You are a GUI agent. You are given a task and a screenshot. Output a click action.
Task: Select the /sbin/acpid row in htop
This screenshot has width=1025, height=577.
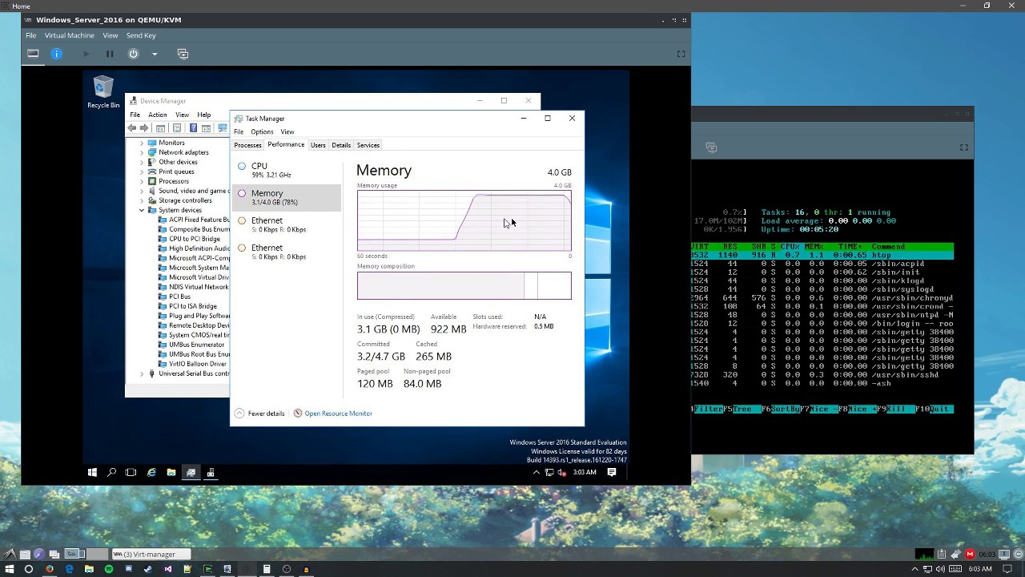[822, 264]
